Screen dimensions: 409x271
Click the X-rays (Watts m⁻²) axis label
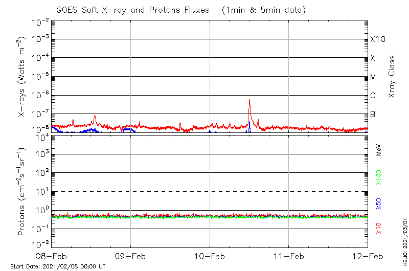coord(22,77)
